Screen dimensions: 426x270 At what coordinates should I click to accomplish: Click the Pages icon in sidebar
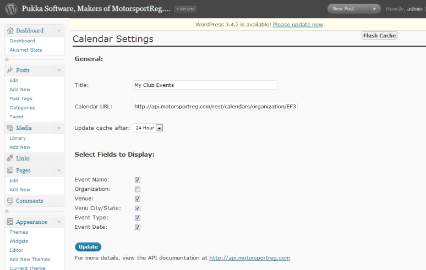coord(10,170)
